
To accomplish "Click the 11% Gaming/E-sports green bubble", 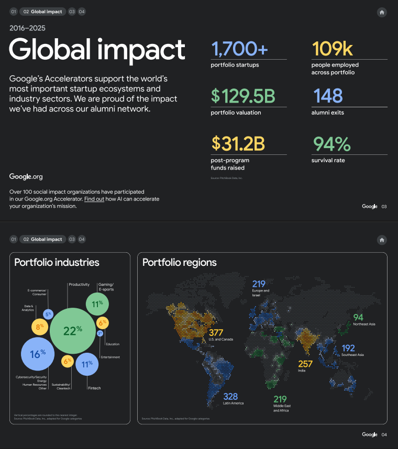I will pos(97,304).
